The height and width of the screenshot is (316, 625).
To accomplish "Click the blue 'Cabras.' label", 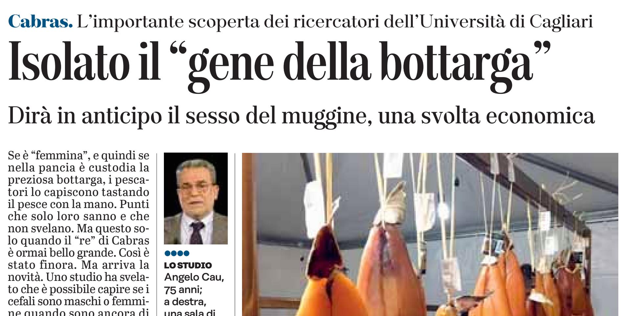I will coord(40,22).
